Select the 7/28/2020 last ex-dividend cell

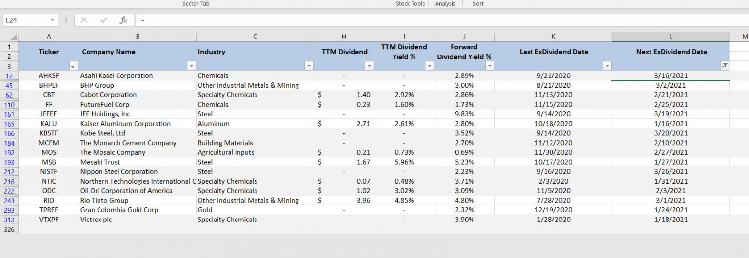click(553, 200)
